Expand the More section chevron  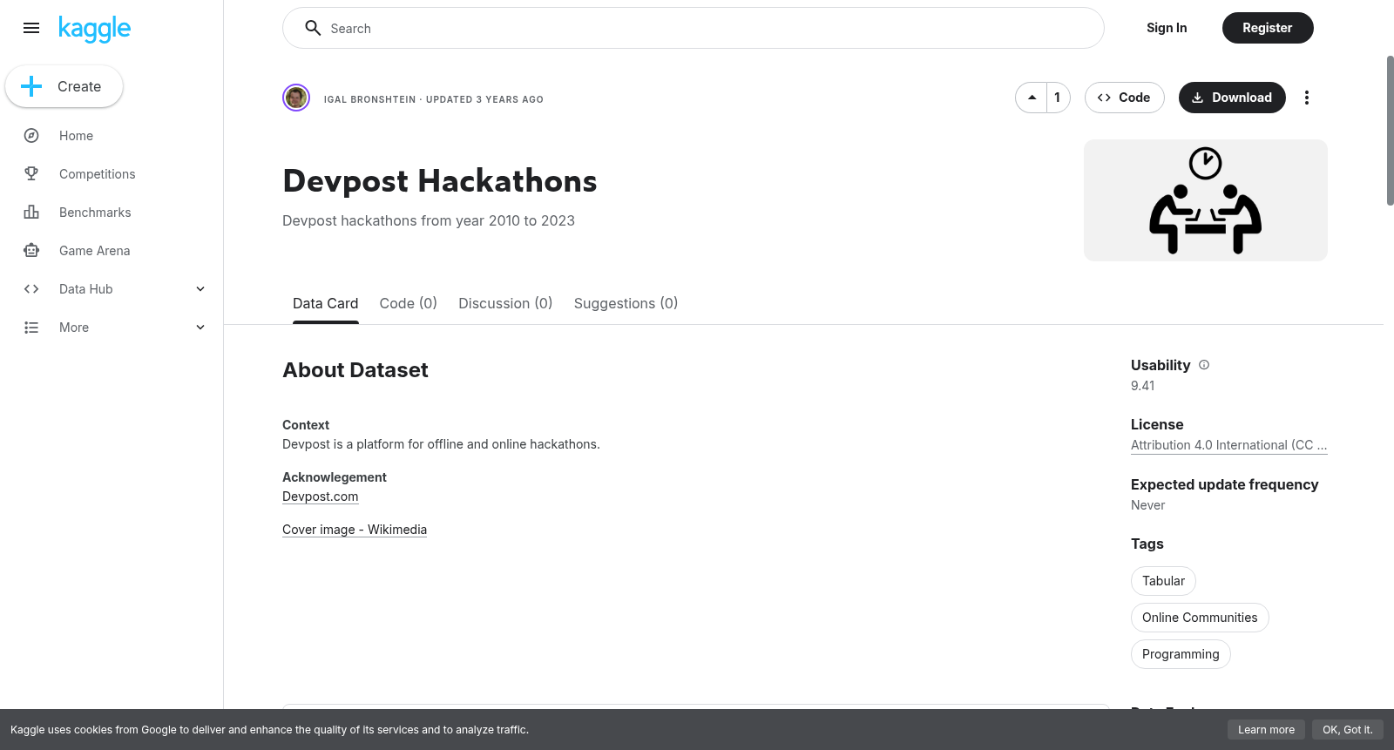click(x=200, y=328)
